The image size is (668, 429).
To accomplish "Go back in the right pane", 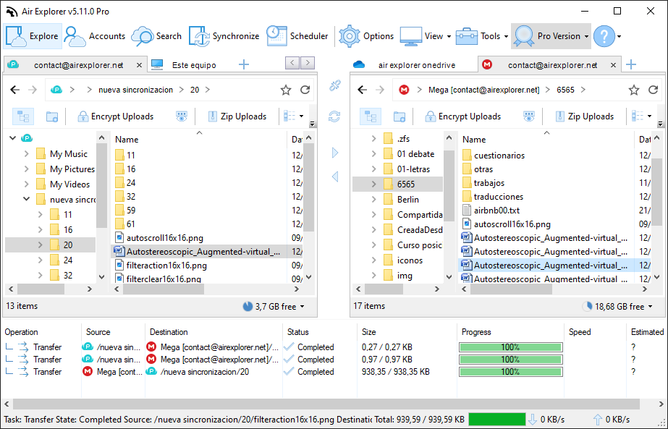I will [x=362, y=90].
